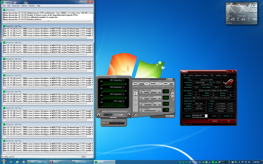The image size is (263, 164).
Task: Open EVGA Precision information button
Action: [x=98, y=115]
